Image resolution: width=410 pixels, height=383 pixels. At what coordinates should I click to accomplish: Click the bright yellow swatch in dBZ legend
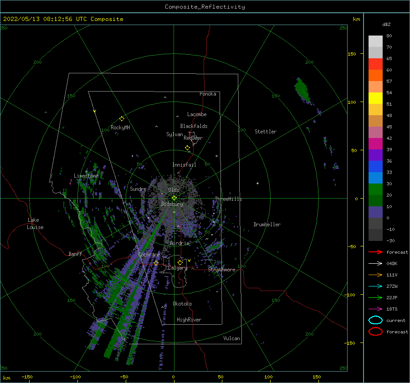375,98
